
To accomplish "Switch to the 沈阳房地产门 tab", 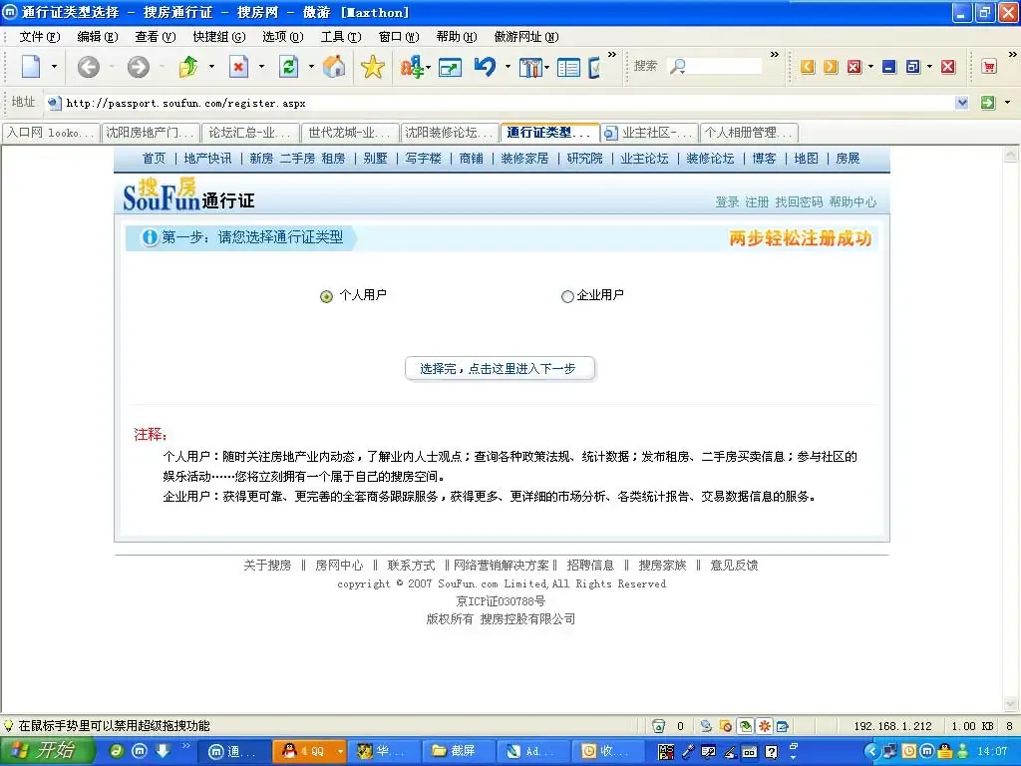I will [x=152, y=133].
